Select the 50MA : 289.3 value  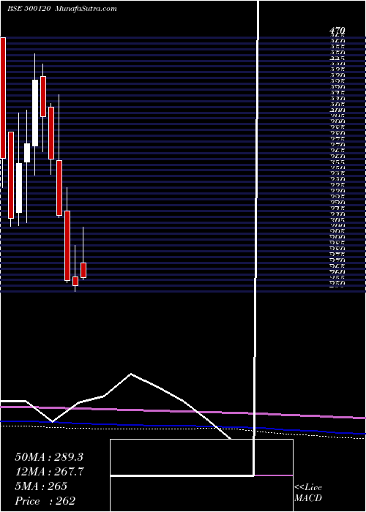point(49,457)
